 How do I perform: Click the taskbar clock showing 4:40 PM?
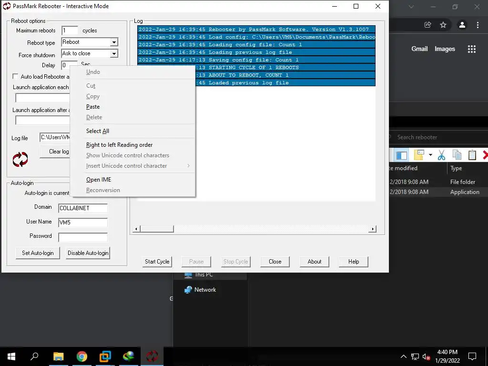[447, 356]
